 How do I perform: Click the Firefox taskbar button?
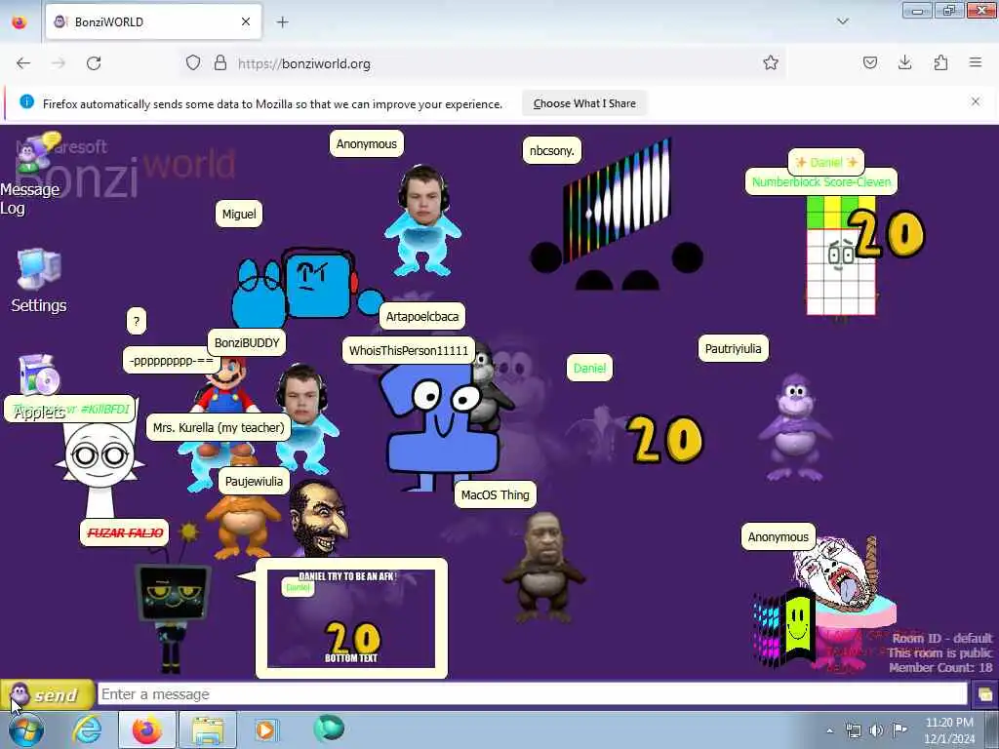click(146, 729)
